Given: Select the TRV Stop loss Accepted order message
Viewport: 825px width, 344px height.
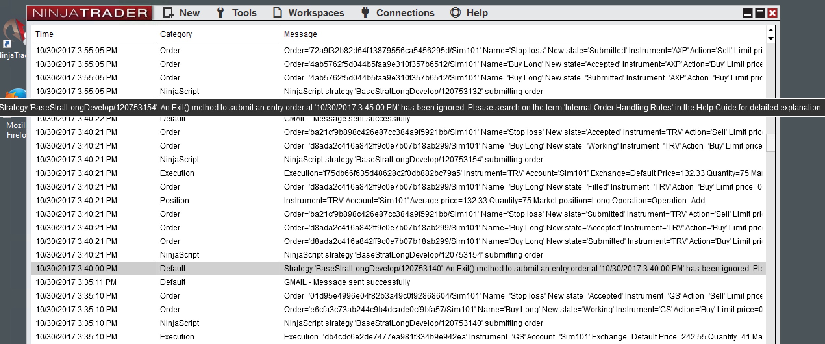Looking at the screenshot, I should point(523,132).
